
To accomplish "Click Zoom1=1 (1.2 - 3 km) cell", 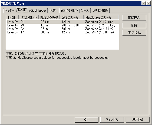I will coord(100,25).
